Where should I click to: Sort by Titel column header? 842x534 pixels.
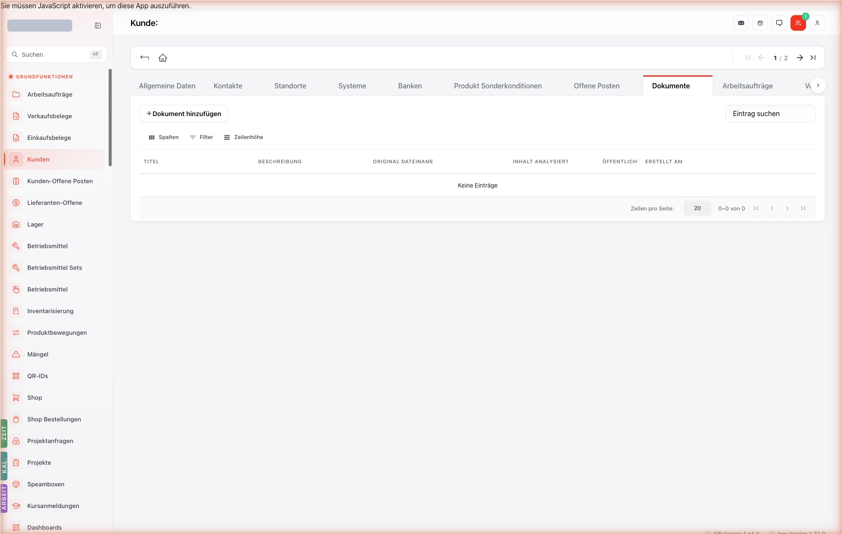click(x=152, y=162)
